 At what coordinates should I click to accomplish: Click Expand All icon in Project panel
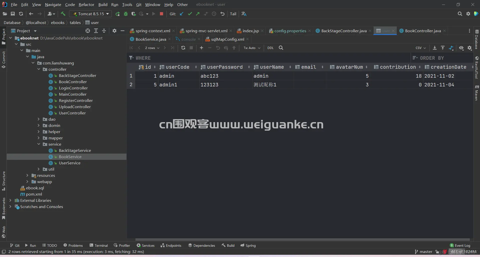point(96,31)
